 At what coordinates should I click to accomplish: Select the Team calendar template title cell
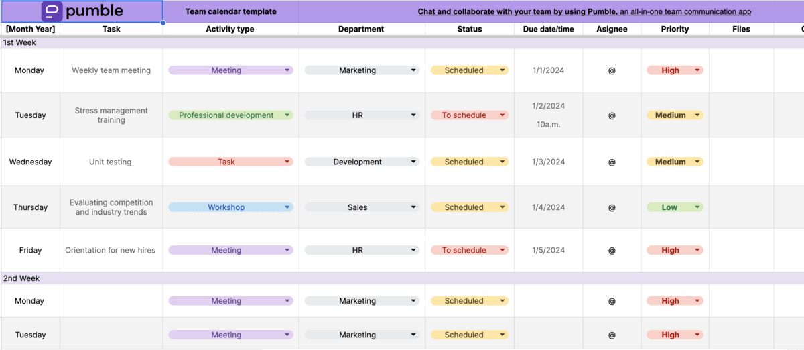point(230,11)
